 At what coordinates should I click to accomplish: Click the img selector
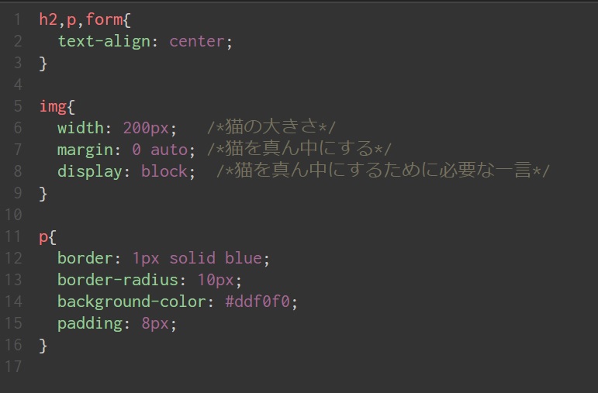click(53, 106)
